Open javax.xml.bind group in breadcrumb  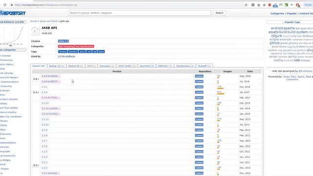pos(48,21)
